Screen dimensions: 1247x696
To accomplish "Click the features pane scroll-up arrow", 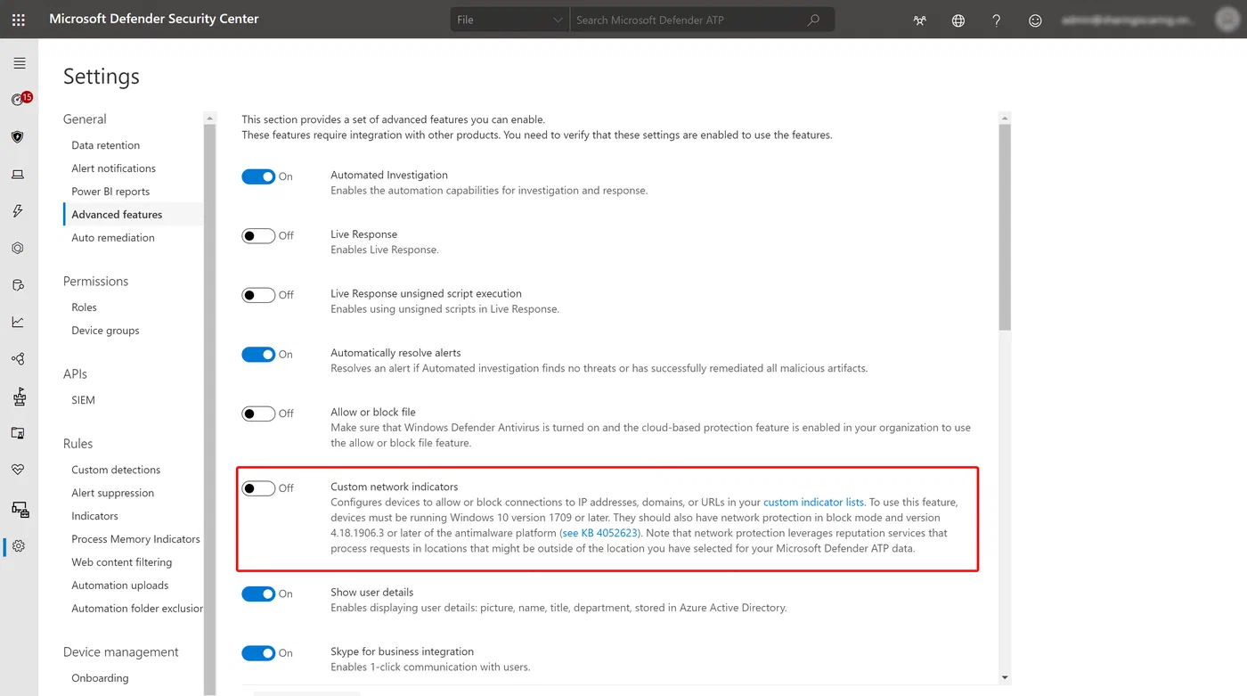I will [1005, 118].
